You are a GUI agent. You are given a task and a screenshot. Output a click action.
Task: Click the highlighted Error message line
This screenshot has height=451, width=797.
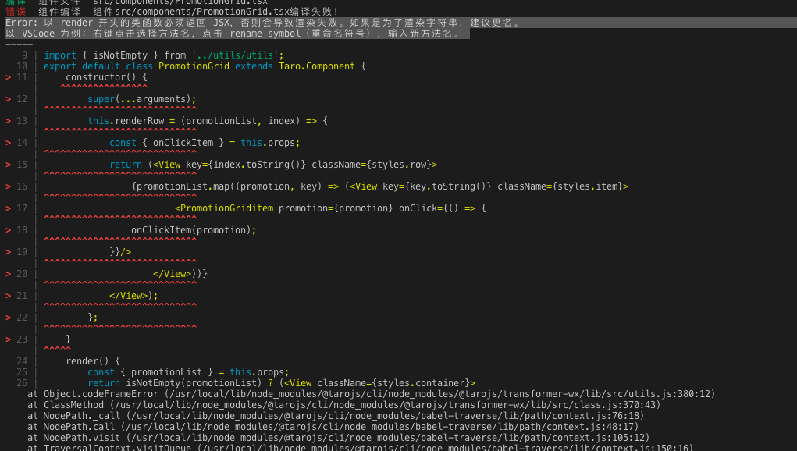click(263, 23)
